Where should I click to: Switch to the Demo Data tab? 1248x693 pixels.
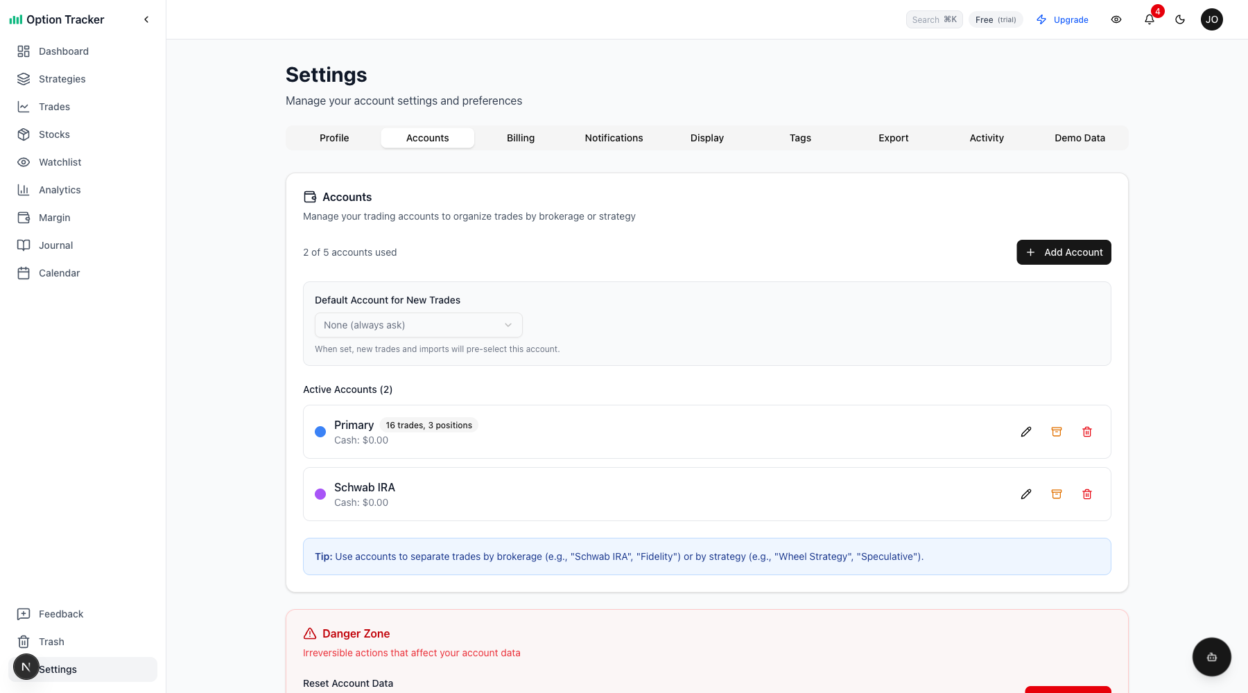[1080, 138]
